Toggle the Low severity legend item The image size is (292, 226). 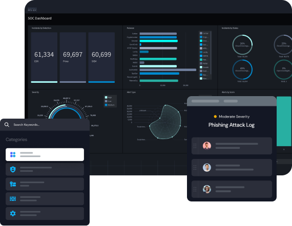(108, 101)
